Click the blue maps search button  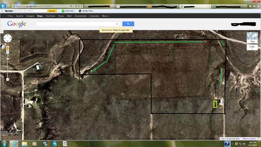[x=128, y=24]
